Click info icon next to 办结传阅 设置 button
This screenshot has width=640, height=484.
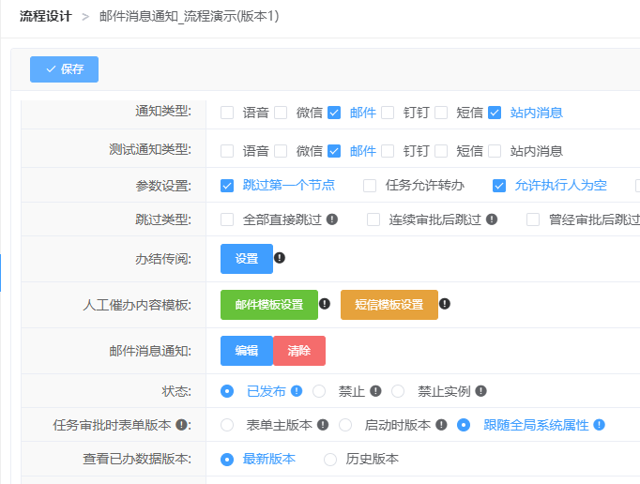tap(280, 258)
